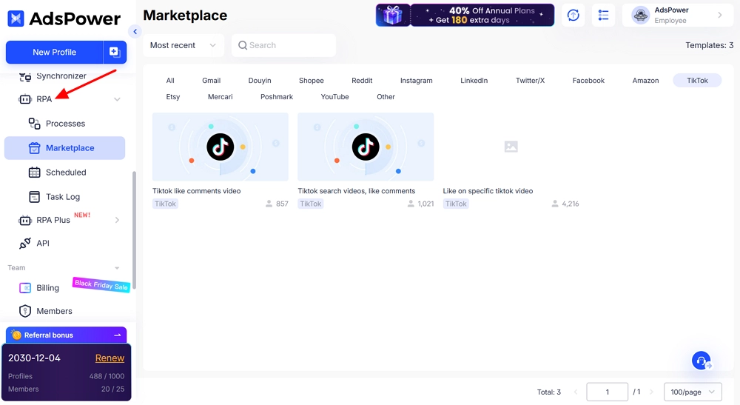Image resolution: width=740 pixels, height=405 pixels.
Task: Click the AdsPower logo icon
Action: 16,19
